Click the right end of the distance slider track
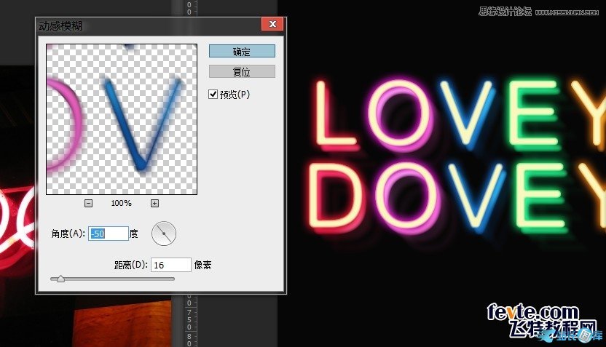This screenshot has width=606, height=347. pos(173,278)
